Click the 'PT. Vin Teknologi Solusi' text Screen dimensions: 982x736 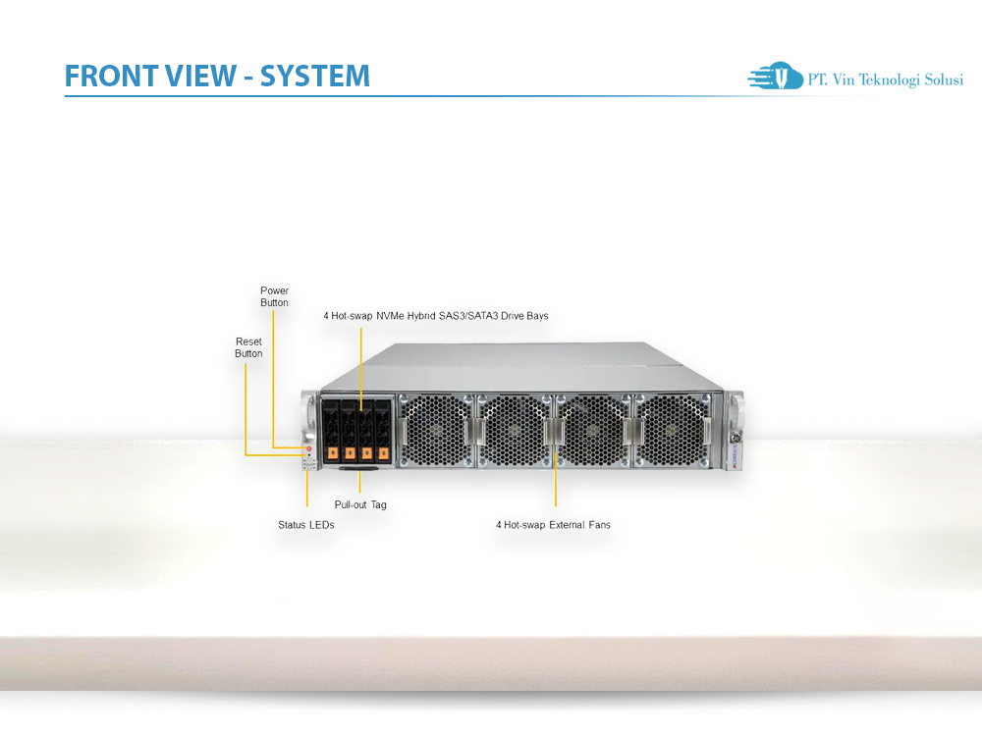885,79
